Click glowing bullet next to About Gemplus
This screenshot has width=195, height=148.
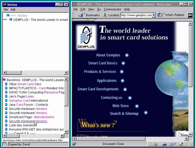[x=127, y=55]
